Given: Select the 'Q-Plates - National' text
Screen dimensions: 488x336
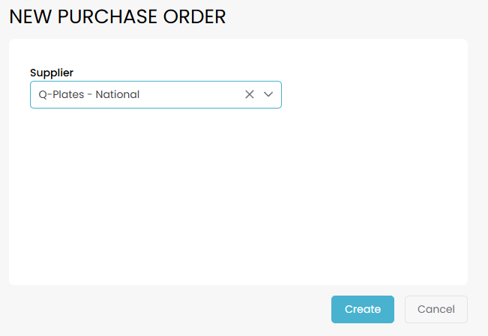Looking at the screenshot, I should pyautogui.click(x=89, y=94).
